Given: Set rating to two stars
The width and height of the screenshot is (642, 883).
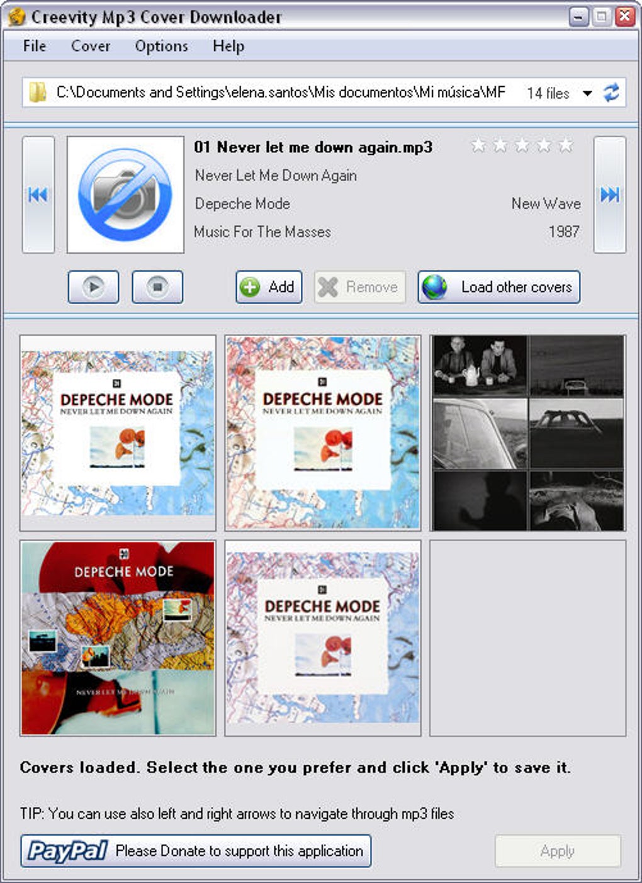Looking at the screenshot, I should click(x=500, y=145).
